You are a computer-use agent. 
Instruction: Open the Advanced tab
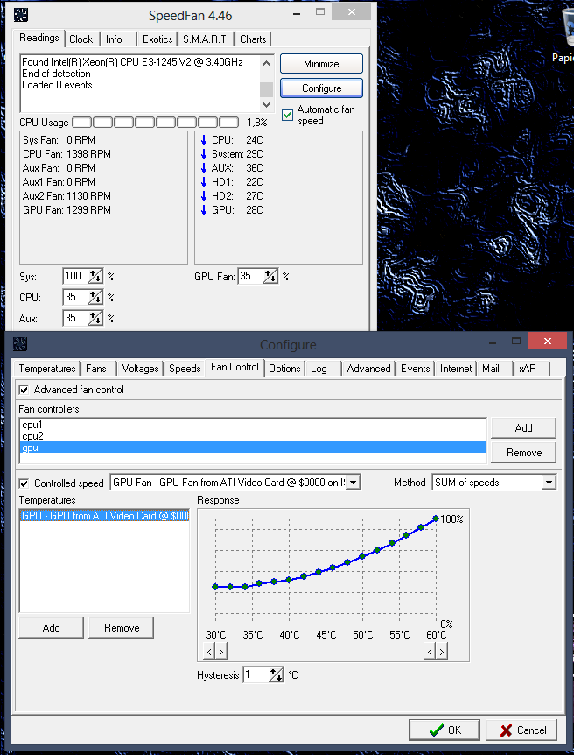[368, 369]
